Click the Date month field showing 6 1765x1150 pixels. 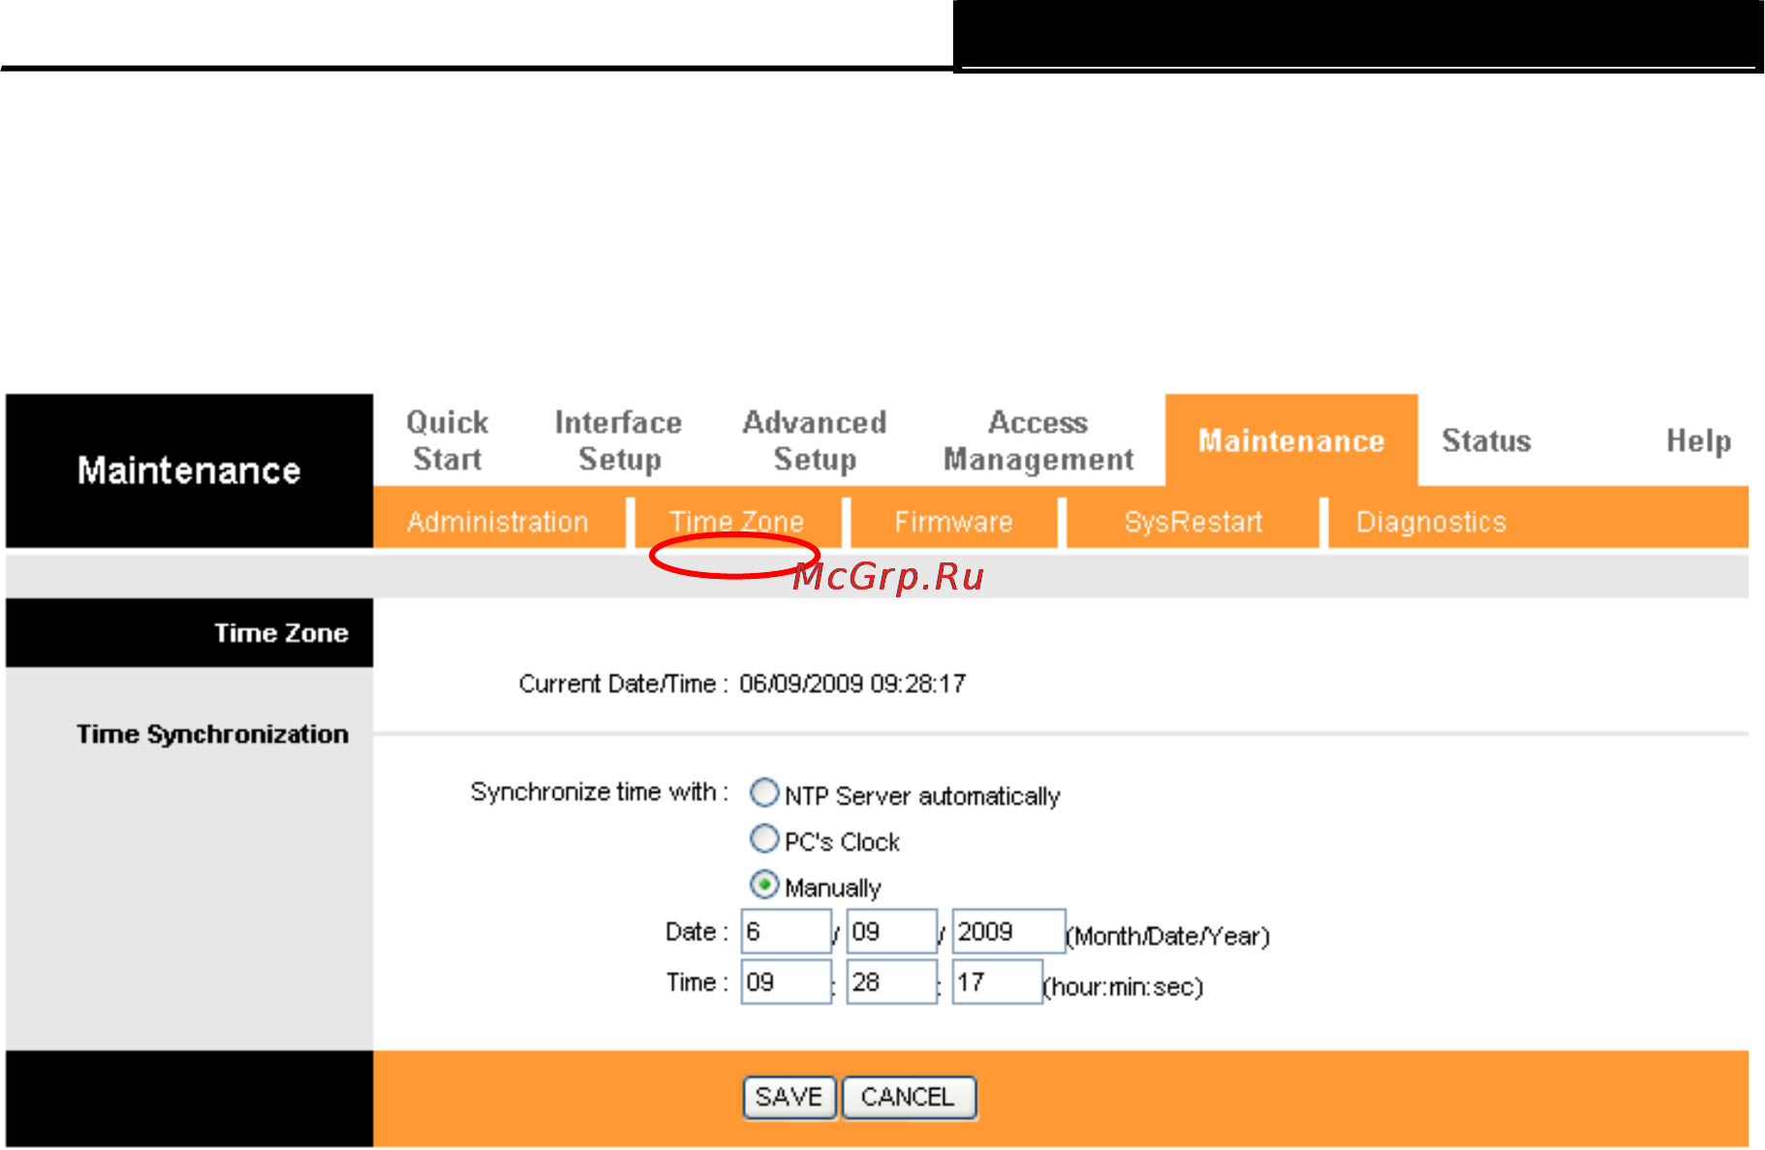(x=786, y=931)
